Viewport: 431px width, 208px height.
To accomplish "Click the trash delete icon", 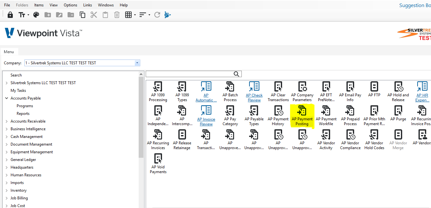I will pyautogui.click(x=117, y=15).
